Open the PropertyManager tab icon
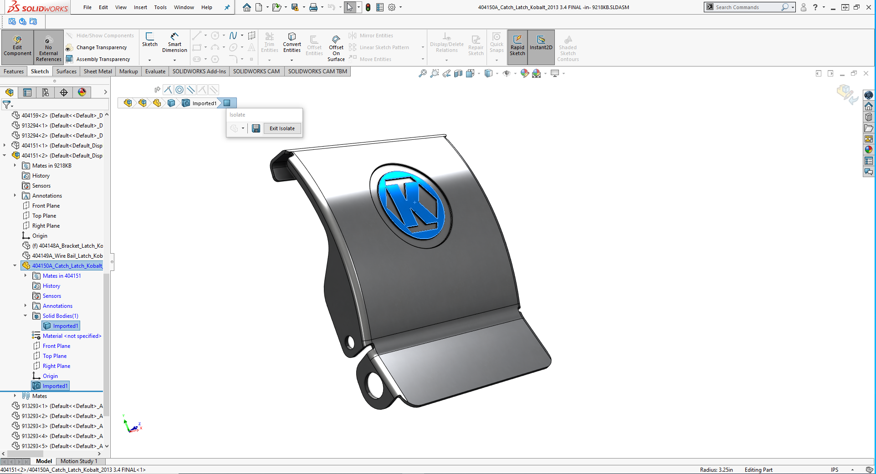The width and height of the screenshot is (876, 474). (27, 92)
